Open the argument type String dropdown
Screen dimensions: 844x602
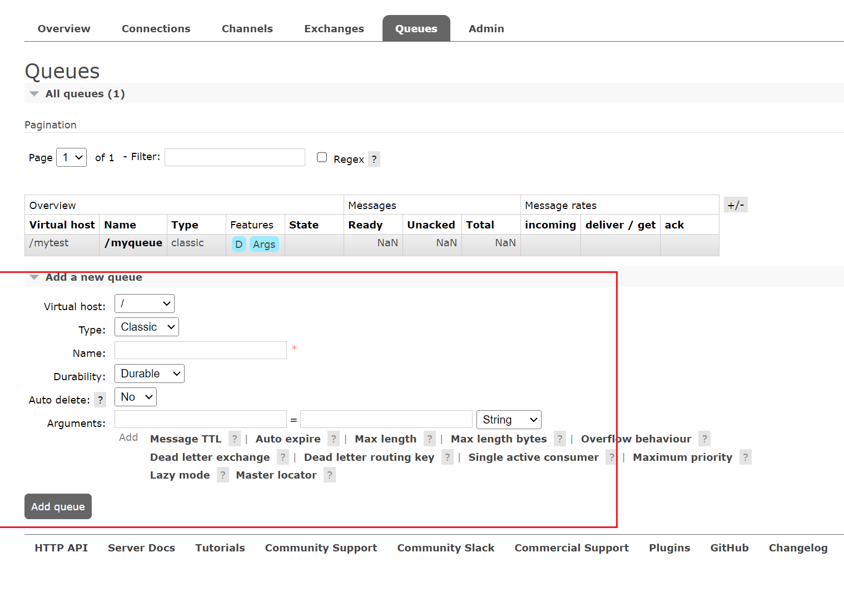click(x=509, y=420)
